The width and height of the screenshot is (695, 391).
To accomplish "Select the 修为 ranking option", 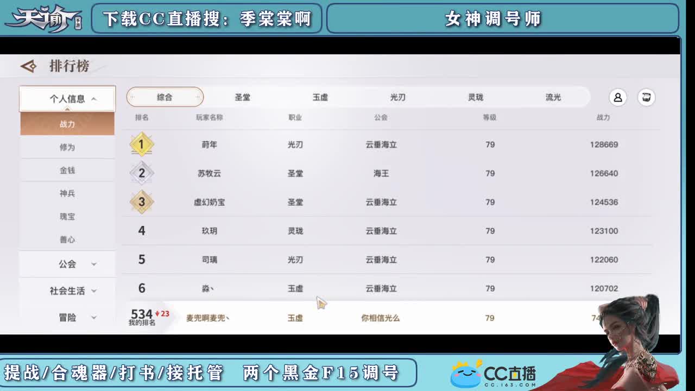I will point(67,147).
